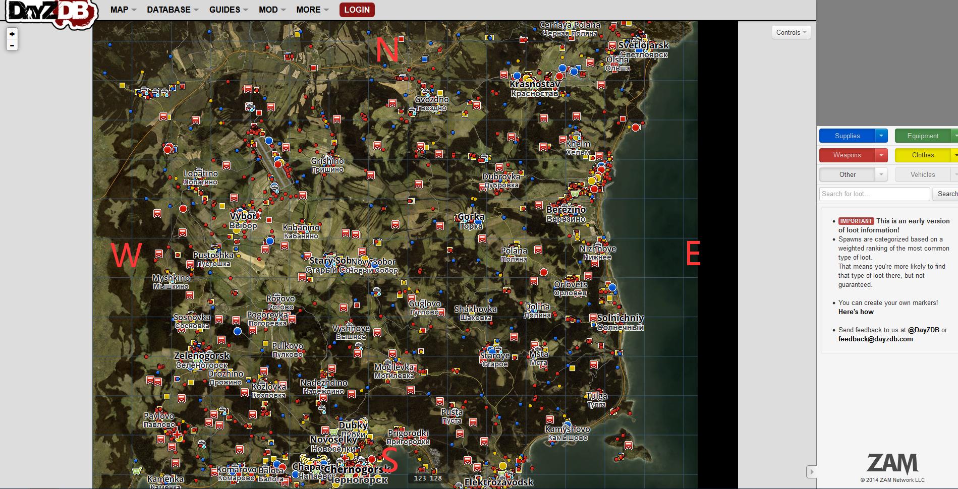958x489 pixels.
Task: Toggle the Weapons loot filter
Action: 847,155
